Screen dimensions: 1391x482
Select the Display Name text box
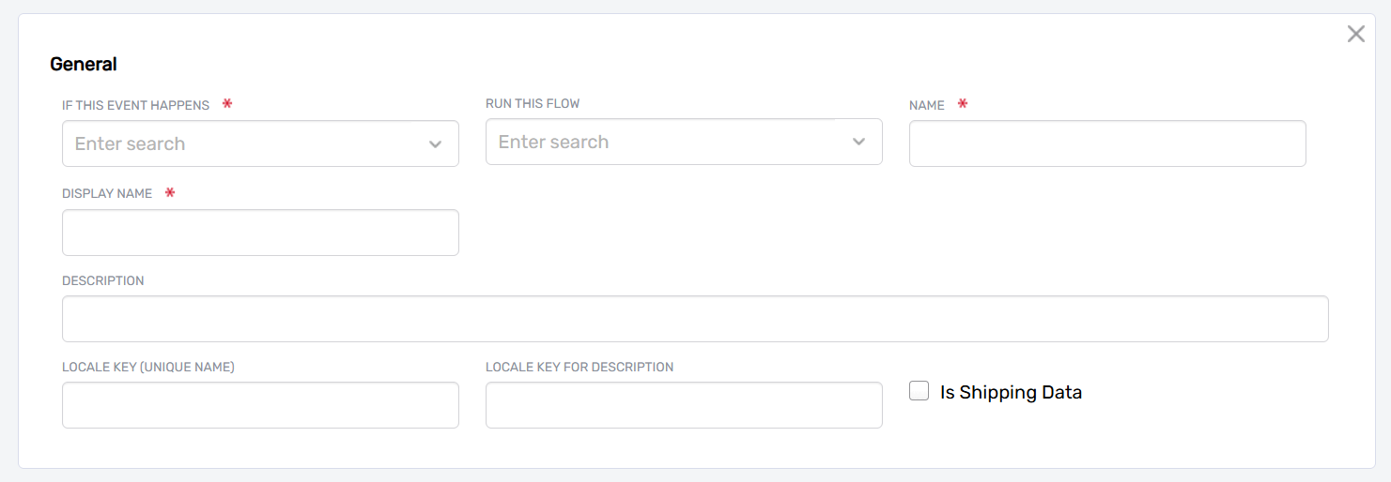(x=260, y=233)
